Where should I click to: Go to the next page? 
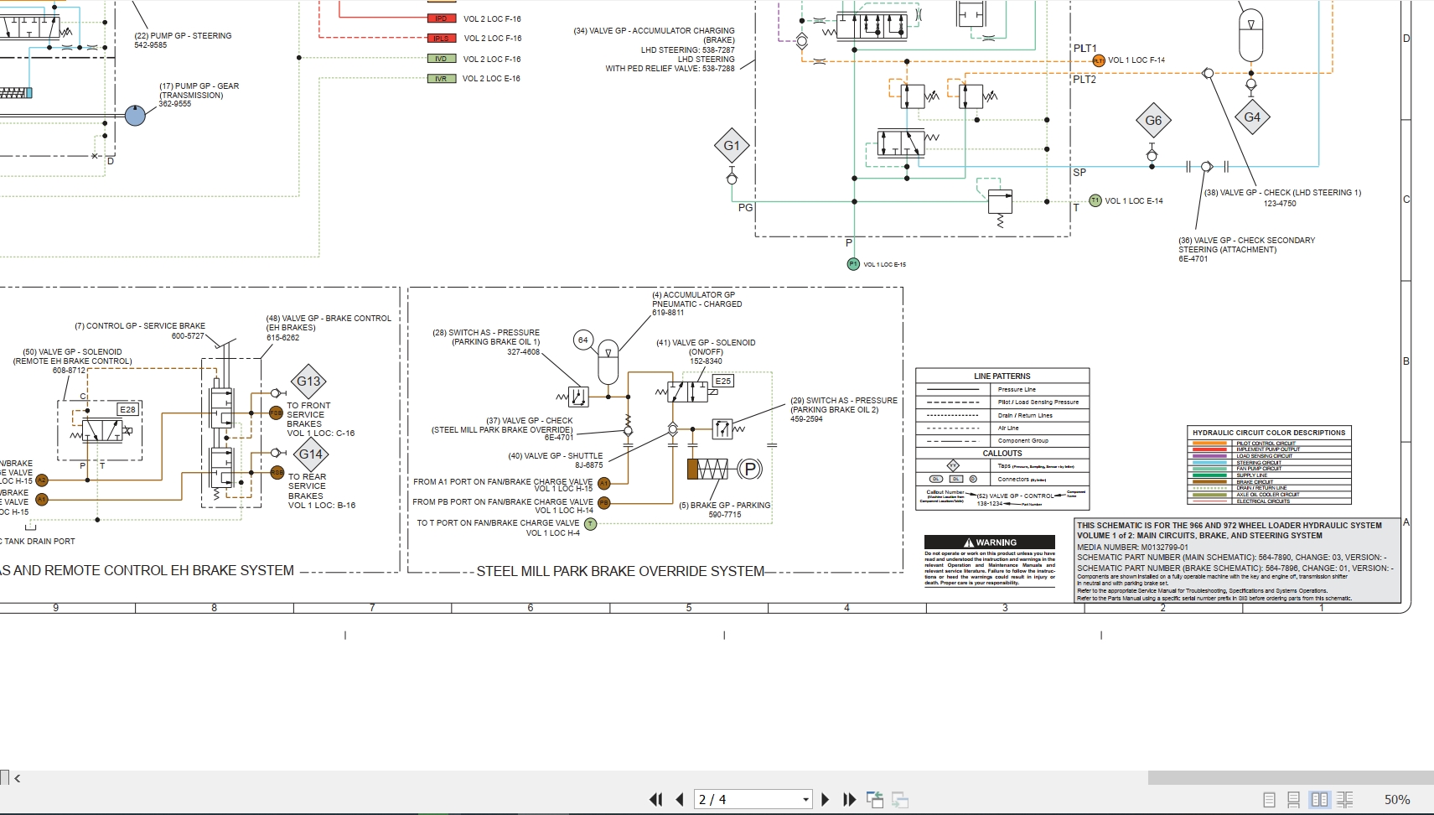pyautogui.click(x=825, y=800)
